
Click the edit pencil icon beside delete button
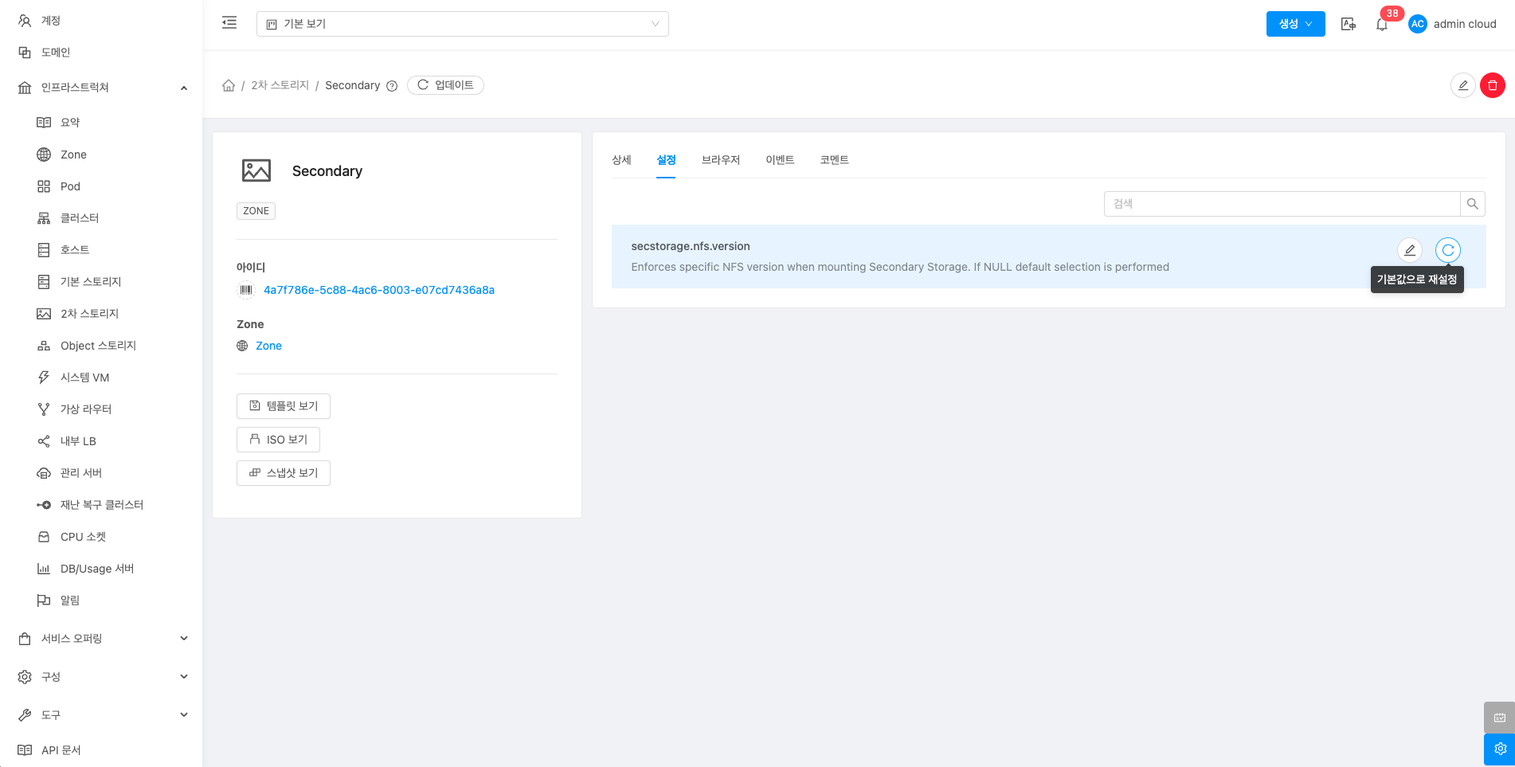(x=1462, y=85)
